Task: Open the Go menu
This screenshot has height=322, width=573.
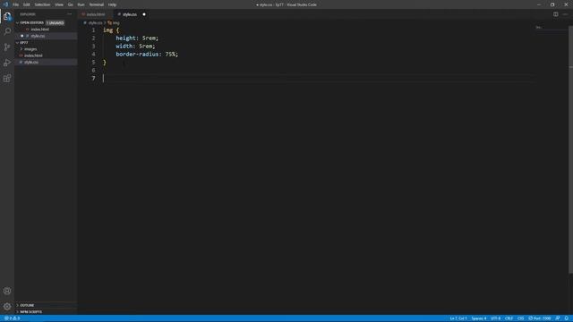Action: tap(71, 4)
